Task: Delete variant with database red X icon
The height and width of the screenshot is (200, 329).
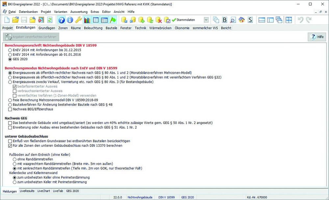Action: click(159, 20)
